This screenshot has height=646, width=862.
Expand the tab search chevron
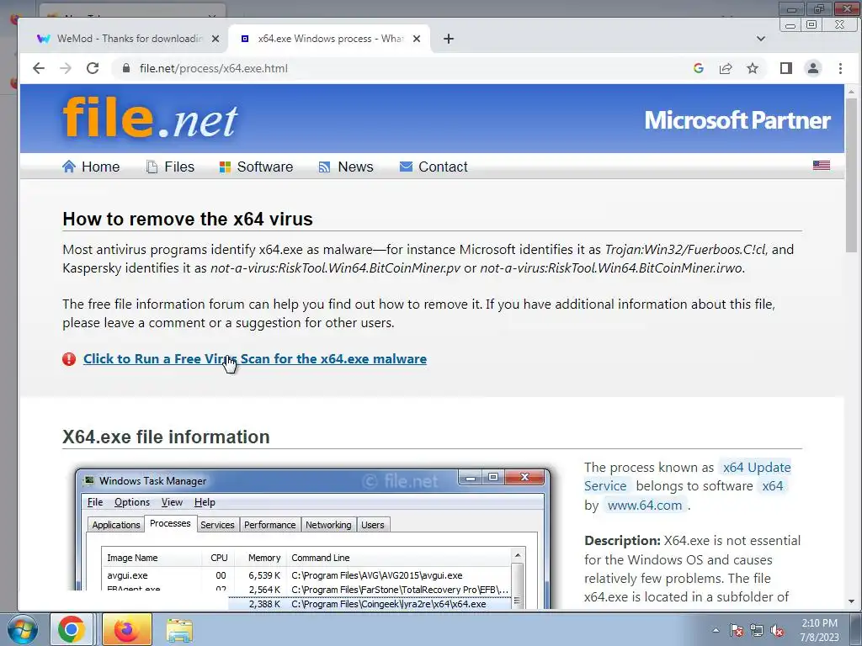pyautogui.click(x=761, y=39)
